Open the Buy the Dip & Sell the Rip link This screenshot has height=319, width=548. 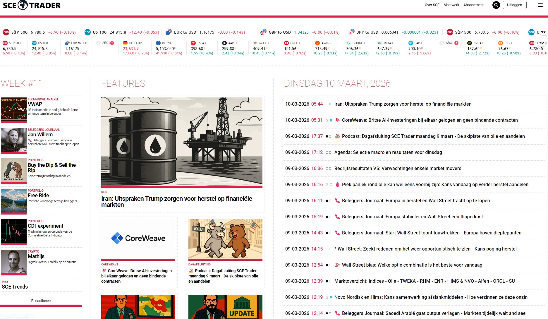pyautogui.click(x=52, y=168)
